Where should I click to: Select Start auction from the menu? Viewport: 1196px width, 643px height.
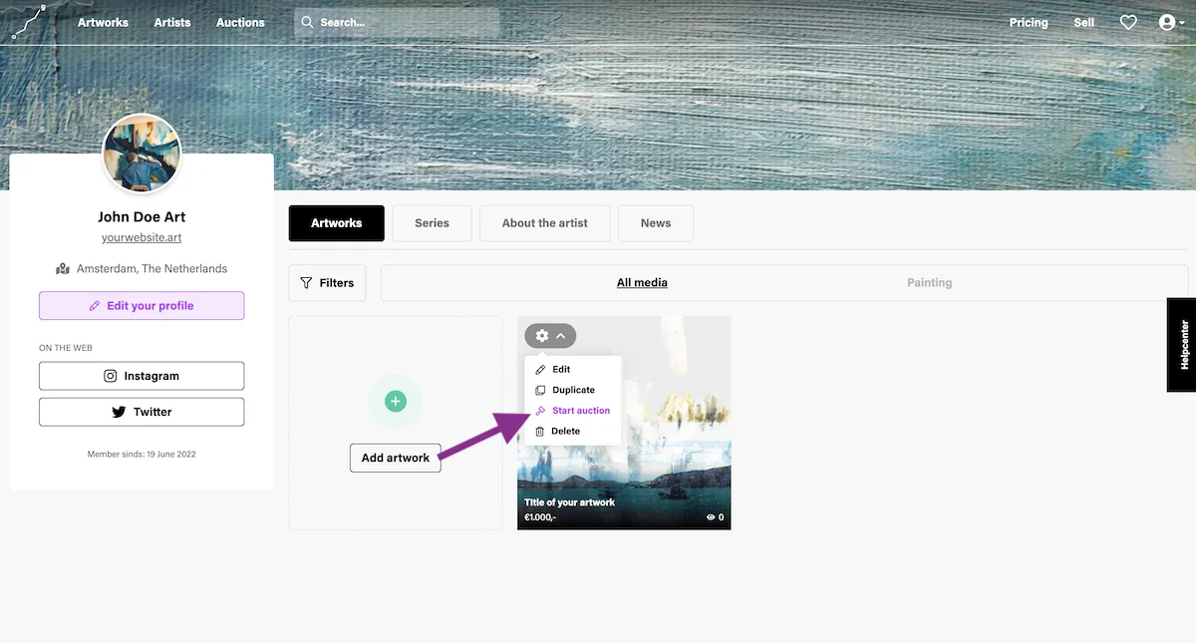(x=579, y=410)
